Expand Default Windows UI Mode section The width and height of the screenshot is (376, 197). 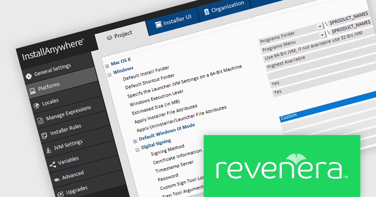(135, 141)
